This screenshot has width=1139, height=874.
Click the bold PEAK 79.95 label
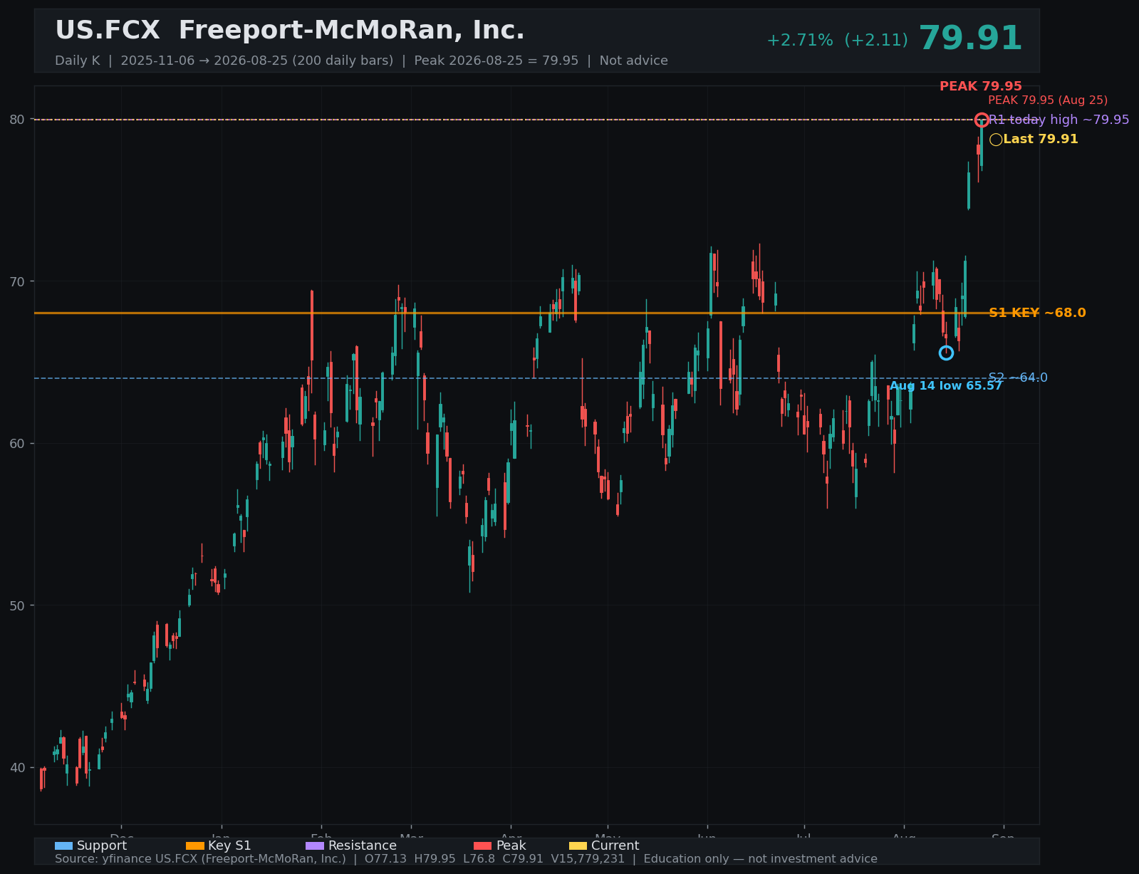pos(980,86)
